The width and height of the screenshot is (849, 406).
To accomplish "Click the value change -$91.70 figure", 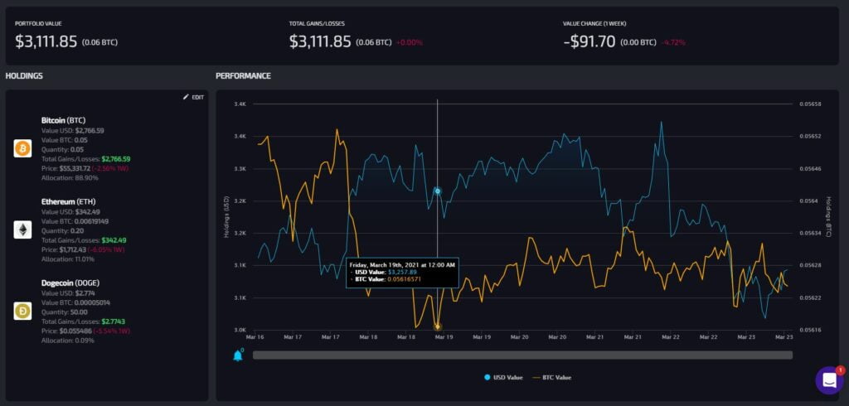I will tap(589, 41).
